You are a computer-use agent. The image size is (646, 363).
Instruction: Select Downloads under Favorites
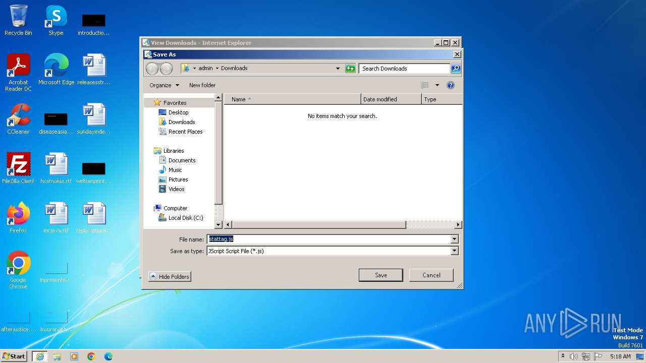coord(182,122)
